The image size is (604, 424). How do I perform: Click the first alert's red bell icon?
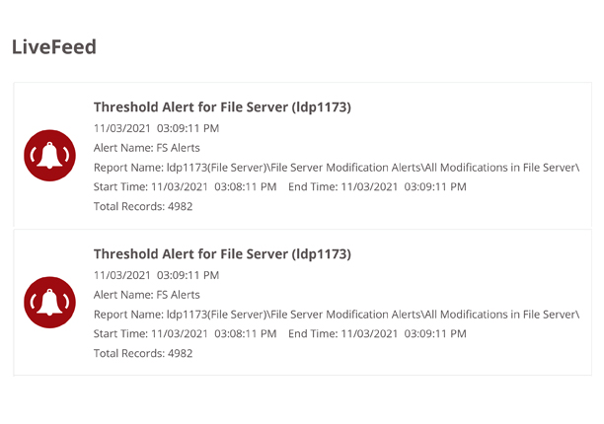(x=49, y=156)
